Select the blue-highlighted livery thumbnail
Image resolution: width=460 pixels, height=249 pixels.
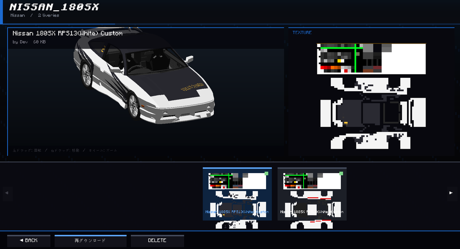[237, 194]
